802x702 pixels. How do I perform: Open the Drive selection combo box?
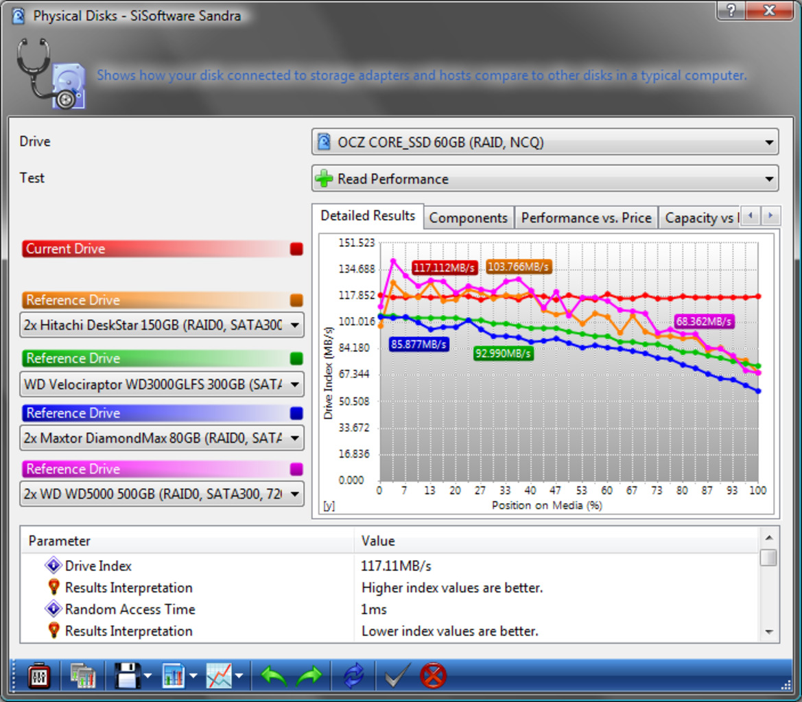point(545,142)
